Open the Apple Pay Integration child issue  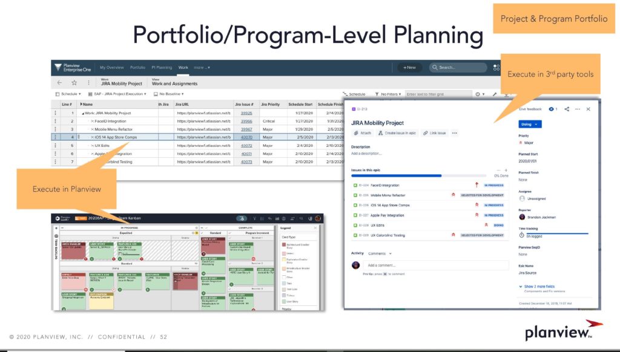pyautogui.click(x=430, y=215)
